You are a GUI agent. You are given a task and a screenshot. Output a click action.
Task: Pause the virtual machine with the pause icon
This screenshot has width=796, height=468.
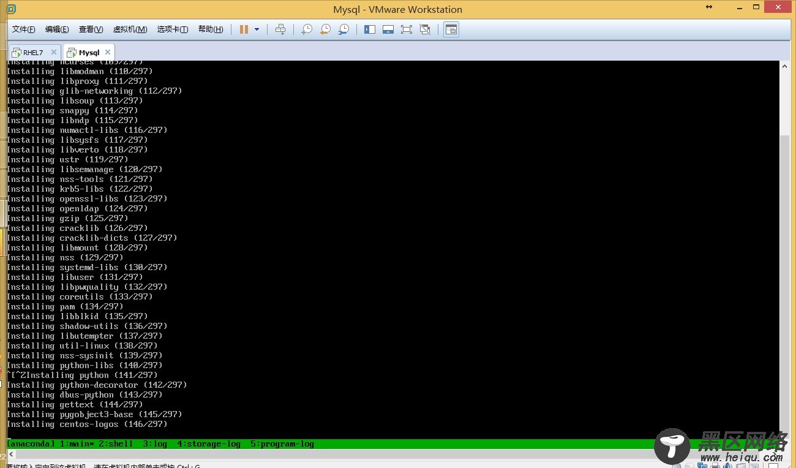tap(244, 29)
